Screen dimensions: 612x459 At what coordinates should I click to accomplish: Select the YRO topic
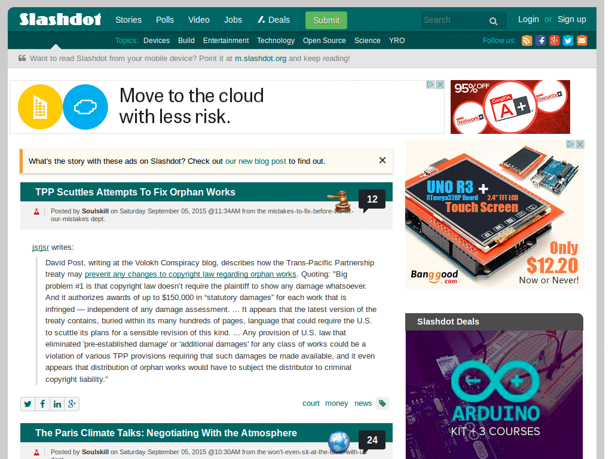coord(397,41)
